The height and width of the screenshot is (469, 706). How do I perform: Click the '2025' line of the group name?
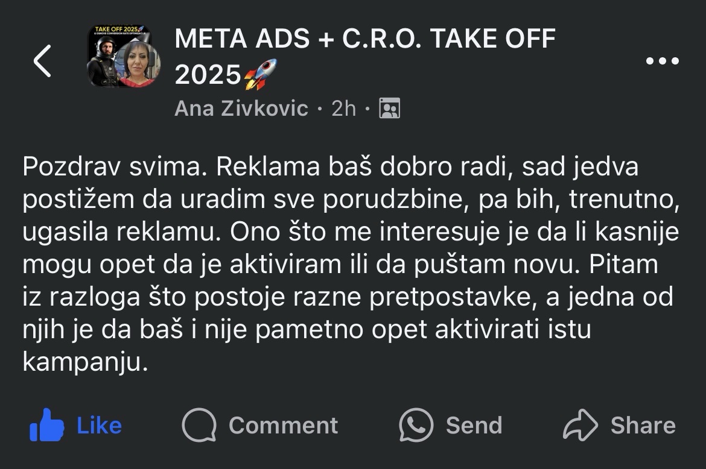tap(208, 75)
